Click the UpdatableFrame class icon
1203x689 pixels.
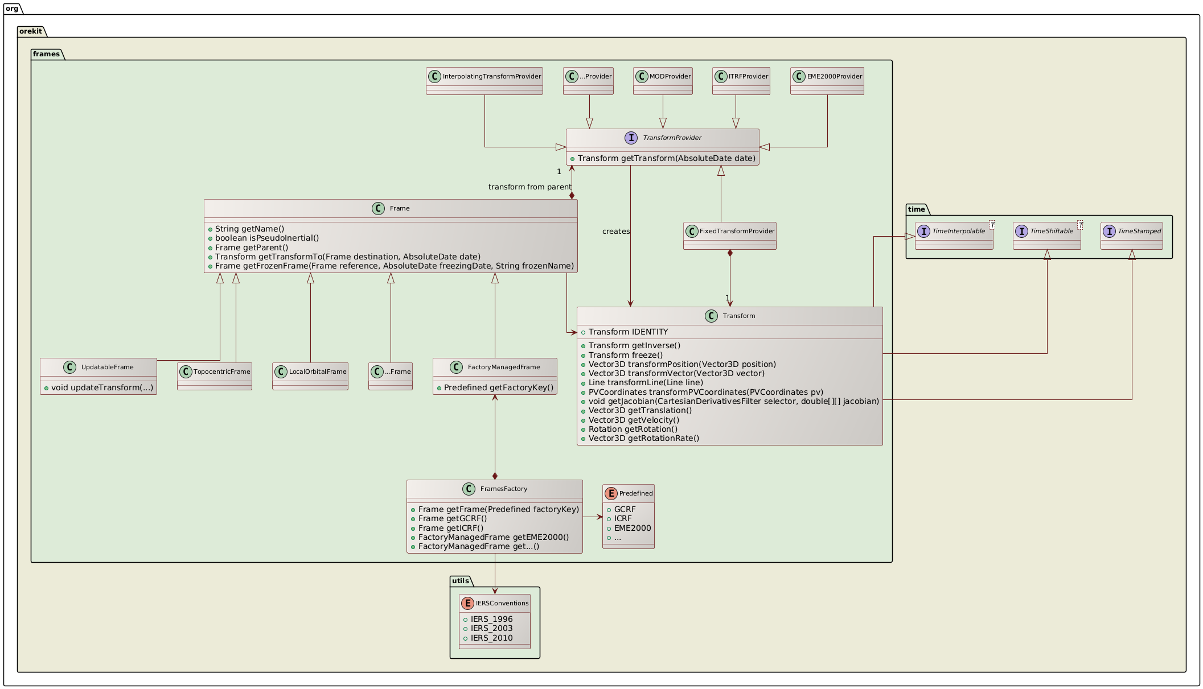point(70,367)
